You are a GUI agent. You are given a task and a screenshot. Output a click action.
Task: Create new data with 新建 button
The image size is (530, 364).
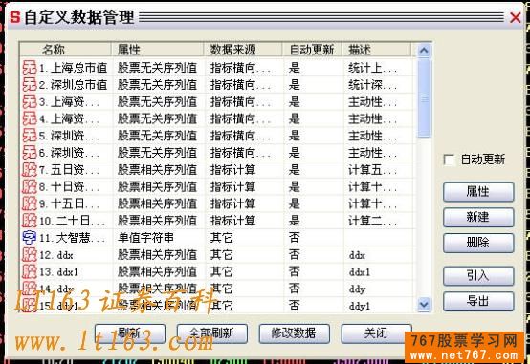click(478, 217)
